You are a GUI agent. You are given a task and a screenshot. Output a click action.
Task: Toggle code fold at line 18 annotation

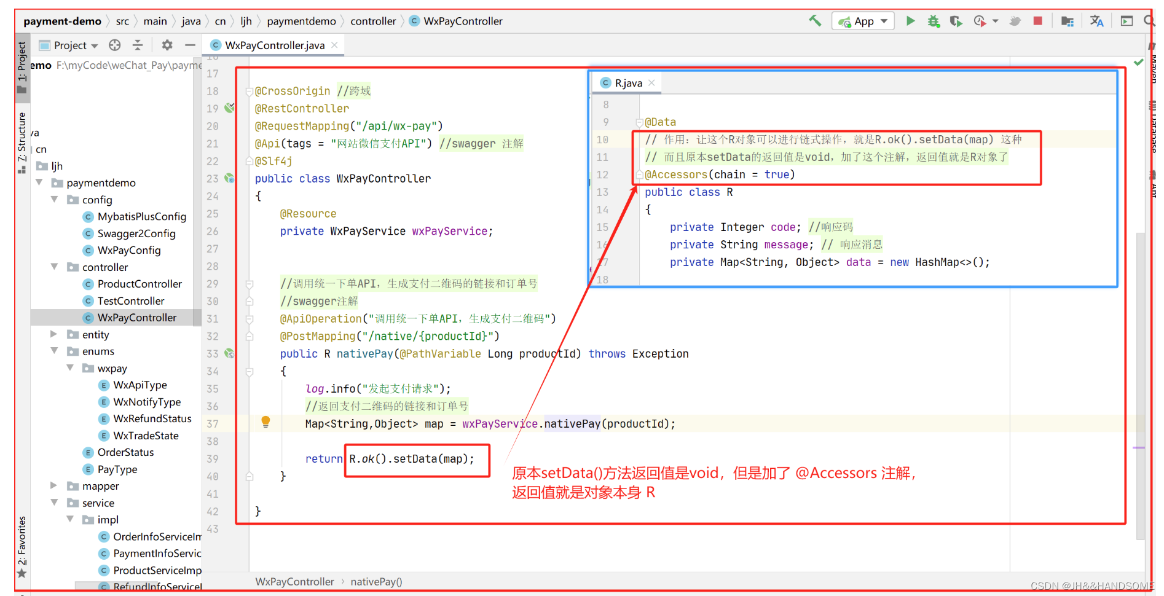(x=250, y=92)
